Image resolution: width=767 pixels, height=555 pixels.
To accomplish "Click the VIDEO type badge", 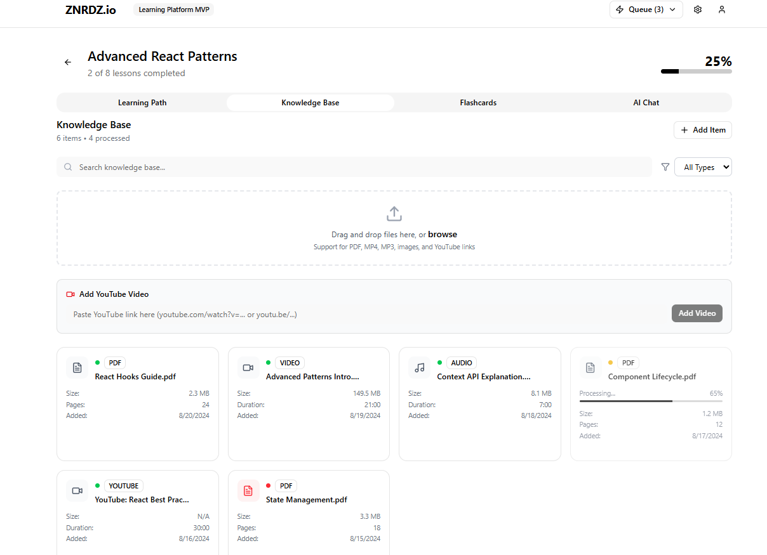I will coord(290,363).
